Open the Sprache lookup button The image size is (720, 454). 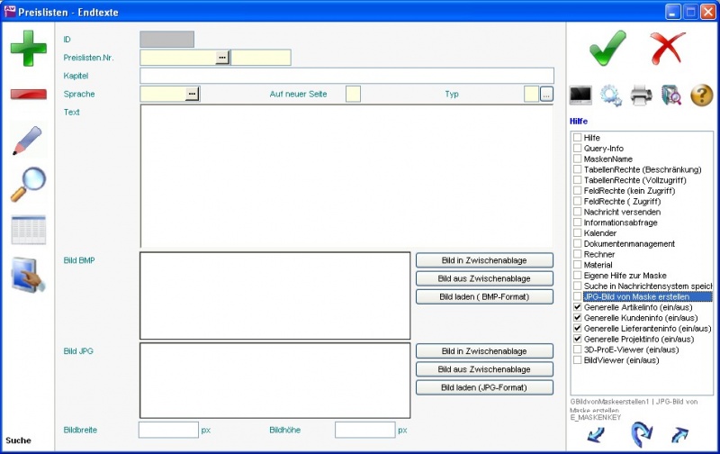coord(192,94)
